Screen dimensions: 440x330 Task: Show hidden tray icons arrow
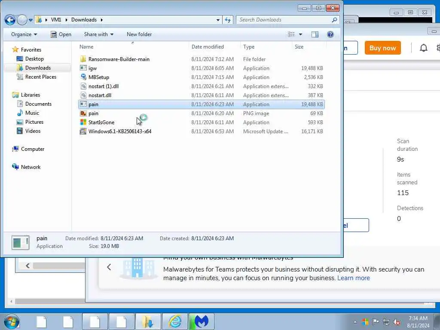[355, 322]
